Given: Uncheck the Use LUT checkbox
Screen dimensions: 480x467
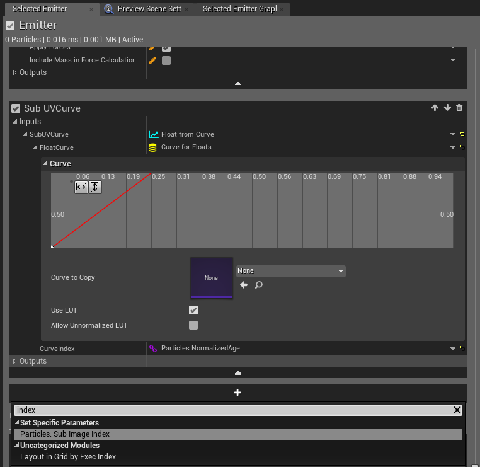Looking at the screenshot, I should [x=193, y=310].
